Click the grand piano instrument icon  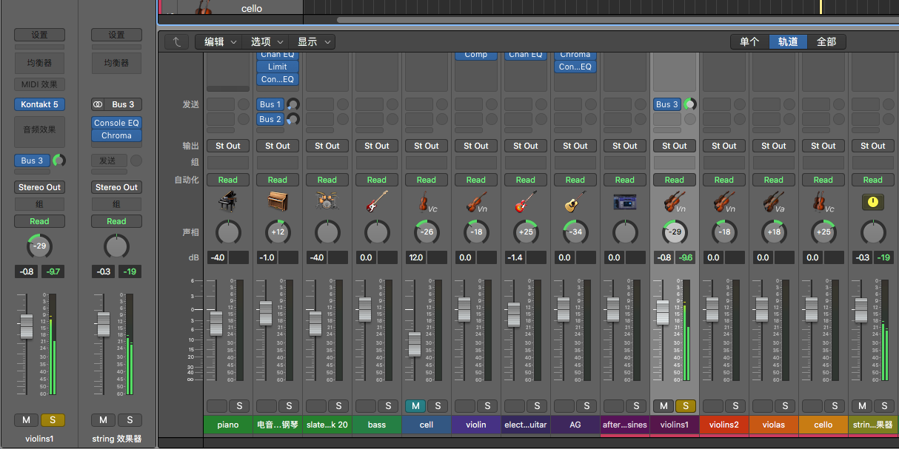click(x=227, y=202)
